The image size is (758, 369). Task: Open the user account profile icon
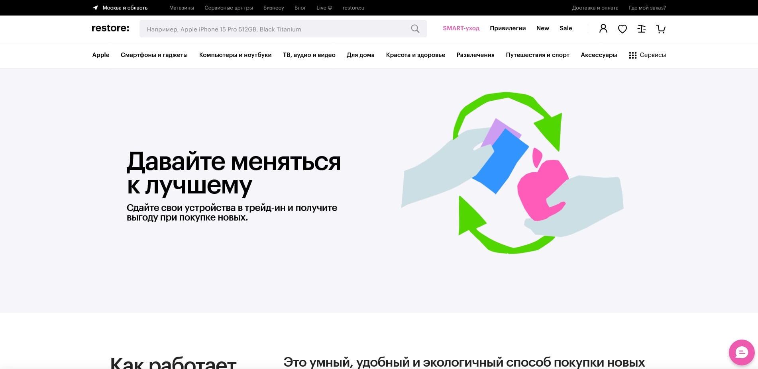603,29
